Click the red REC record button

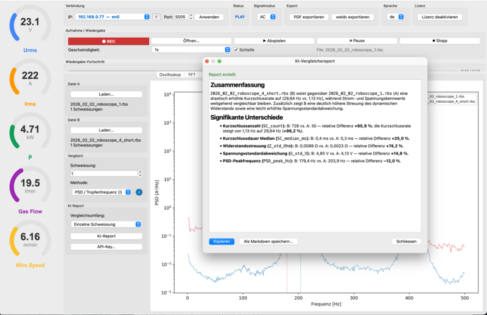tap(108, 41)
